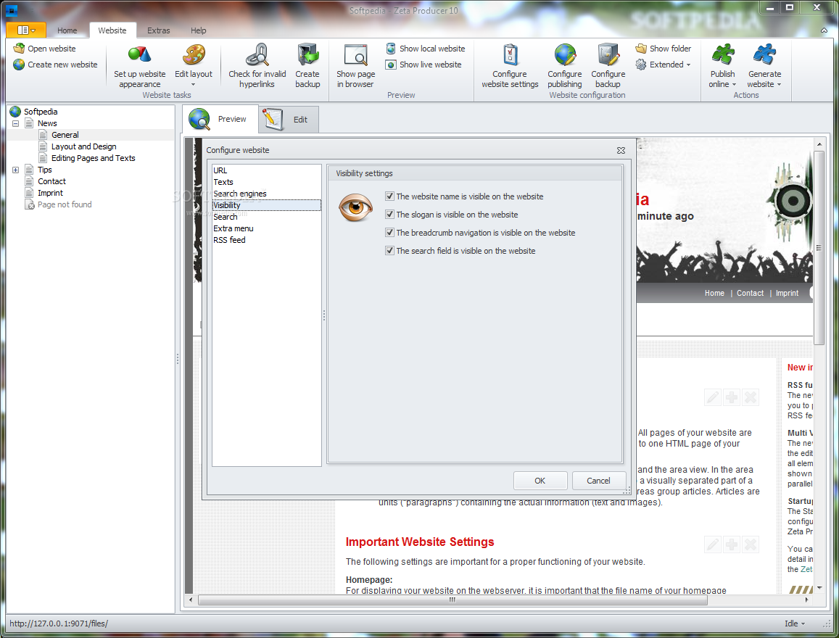Select Softpedia root globe node
The image size is (839, 638).
pyautogui.click(x=15, y=111)
